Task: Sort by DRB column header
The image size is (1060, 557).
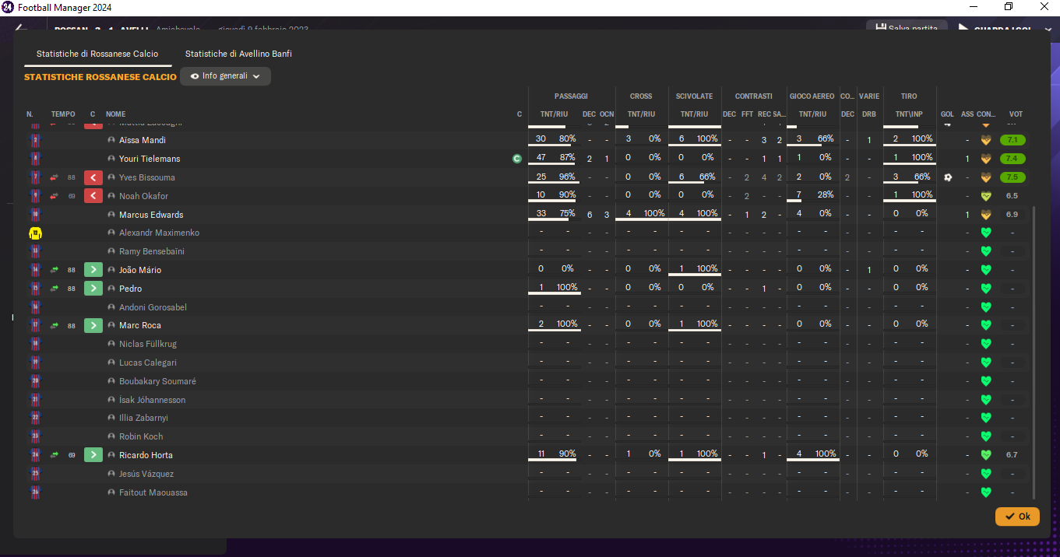Action: coord(869,114)
